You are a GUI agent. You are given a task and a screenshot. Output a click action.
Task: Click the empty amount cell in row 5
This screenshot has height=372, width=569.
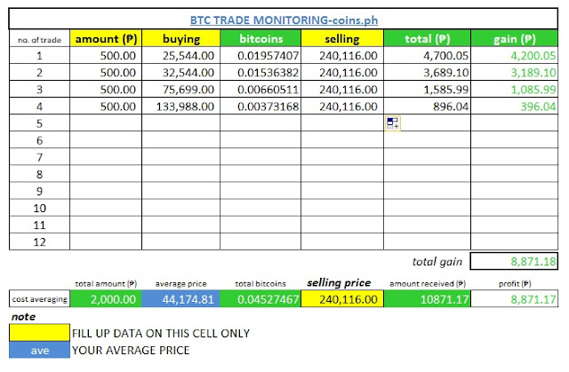(106, 123)
